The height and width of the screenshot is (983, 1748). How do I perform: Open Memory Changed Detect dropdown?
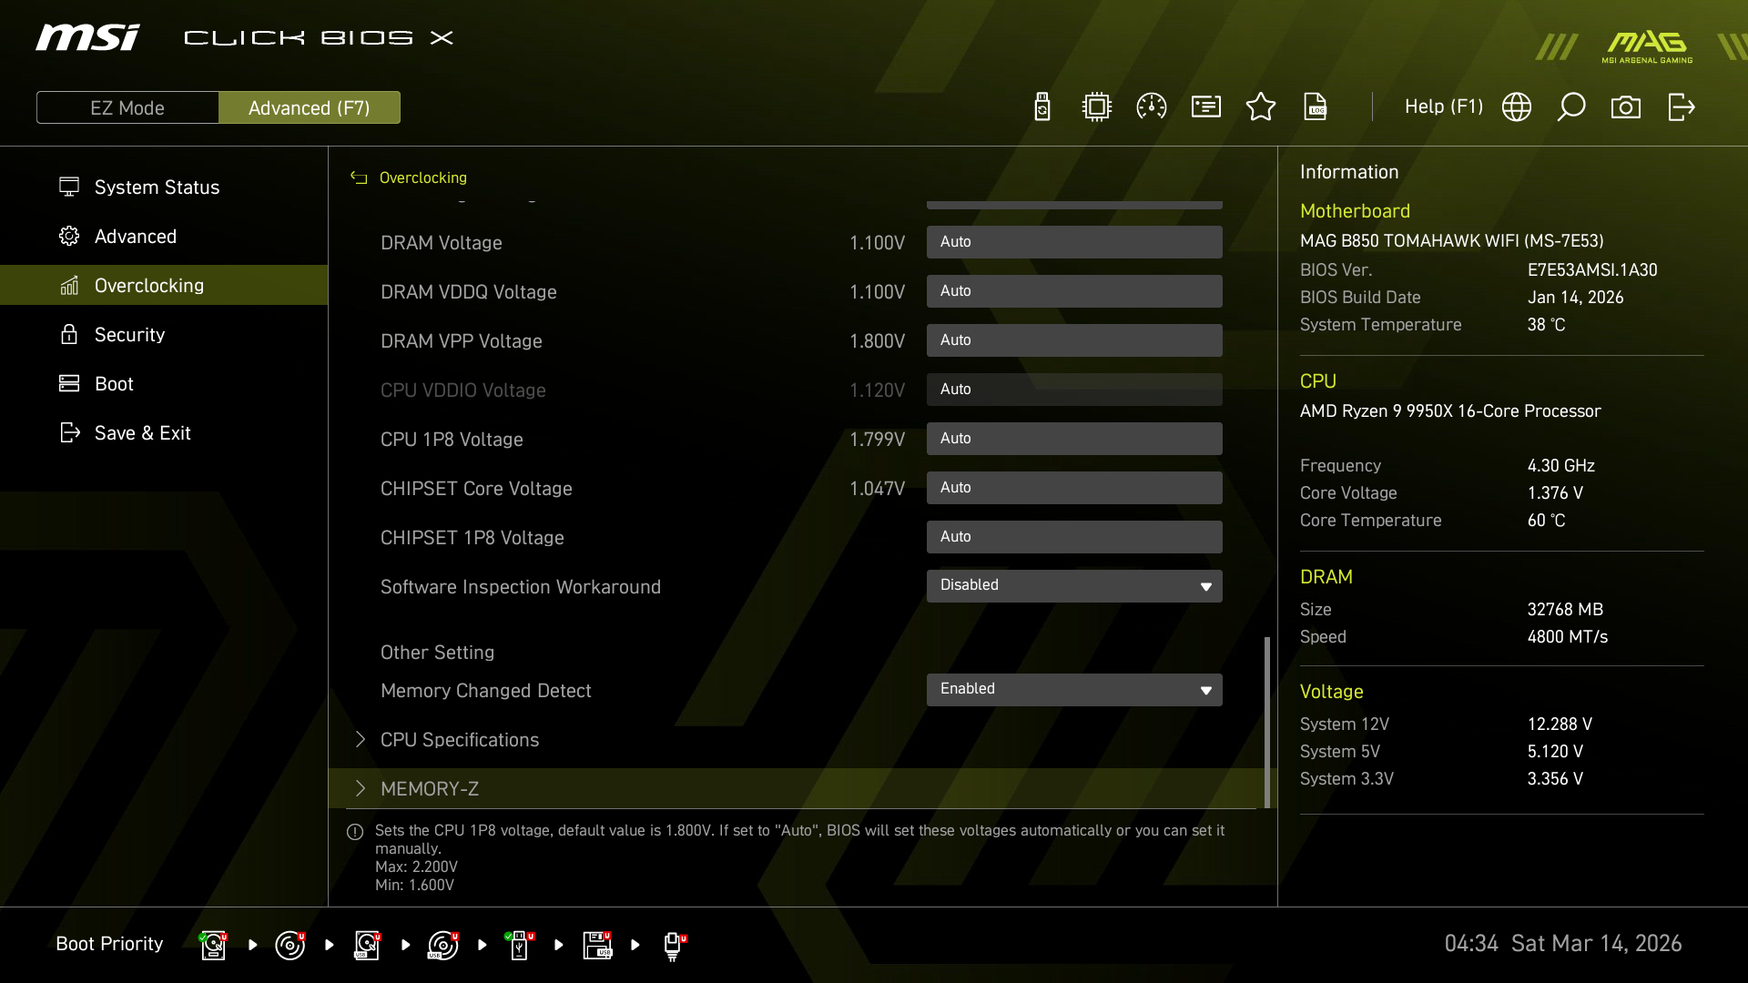(x=1074, y=689)
